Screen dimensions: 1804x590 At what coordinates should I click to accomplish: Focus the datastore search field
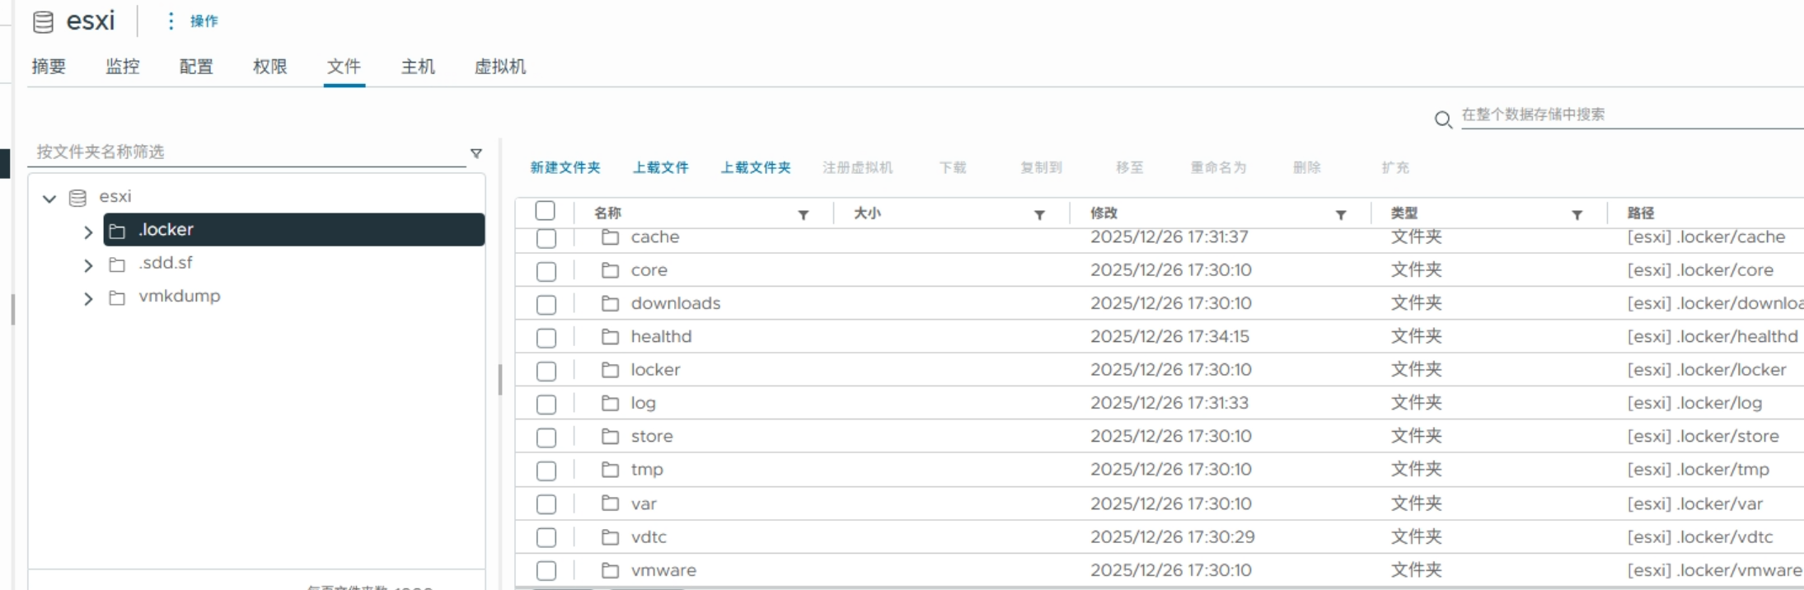click(x=1632, y=115)
